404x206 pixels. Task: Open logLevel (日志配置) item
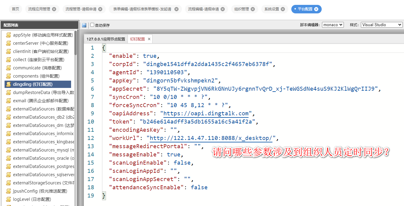(x=32, y=199)
